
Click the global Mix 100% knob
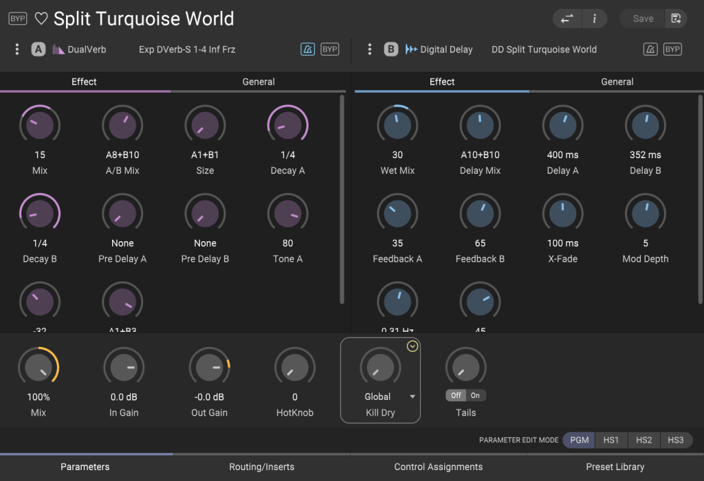coord(38,368)
